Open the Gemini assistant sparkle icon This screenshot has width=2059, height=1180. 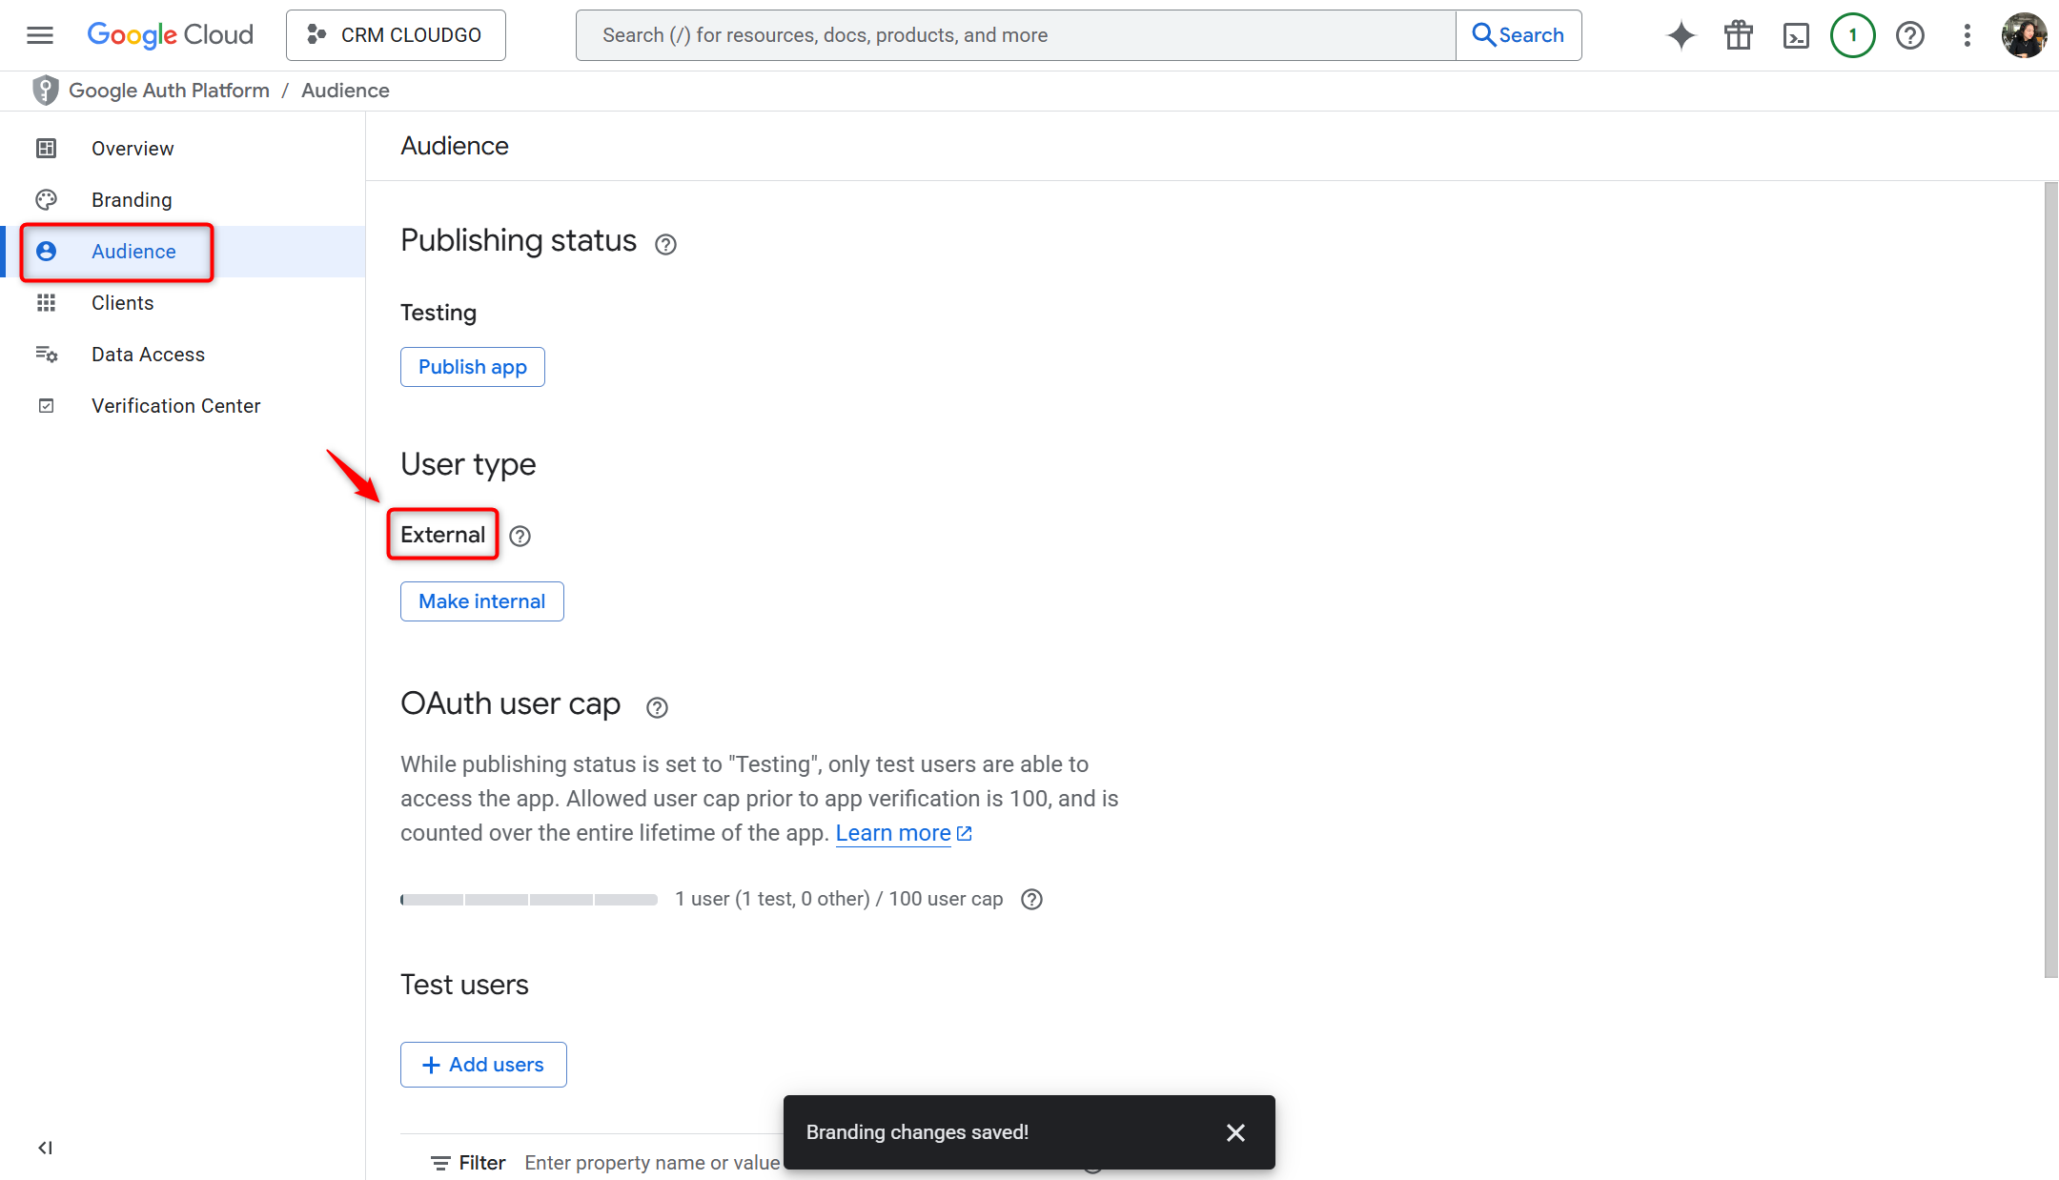[x=1681, y=34]
